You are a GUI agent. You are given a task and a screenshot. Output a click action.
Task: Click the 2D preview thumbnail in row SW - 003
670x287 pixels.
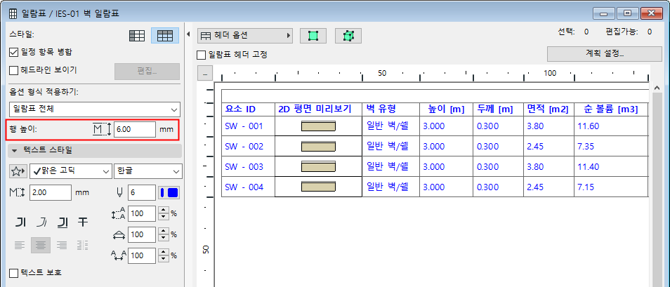pyautogui.click(x=318, y=166)
